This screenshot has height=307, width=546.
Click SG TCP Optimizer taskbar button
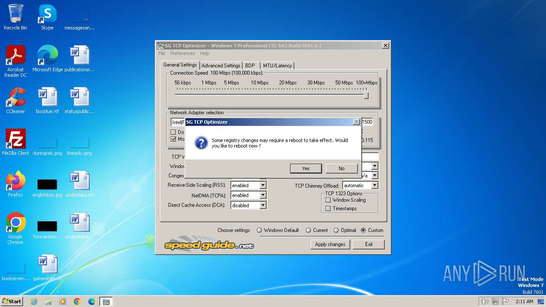tap(106, 301)
